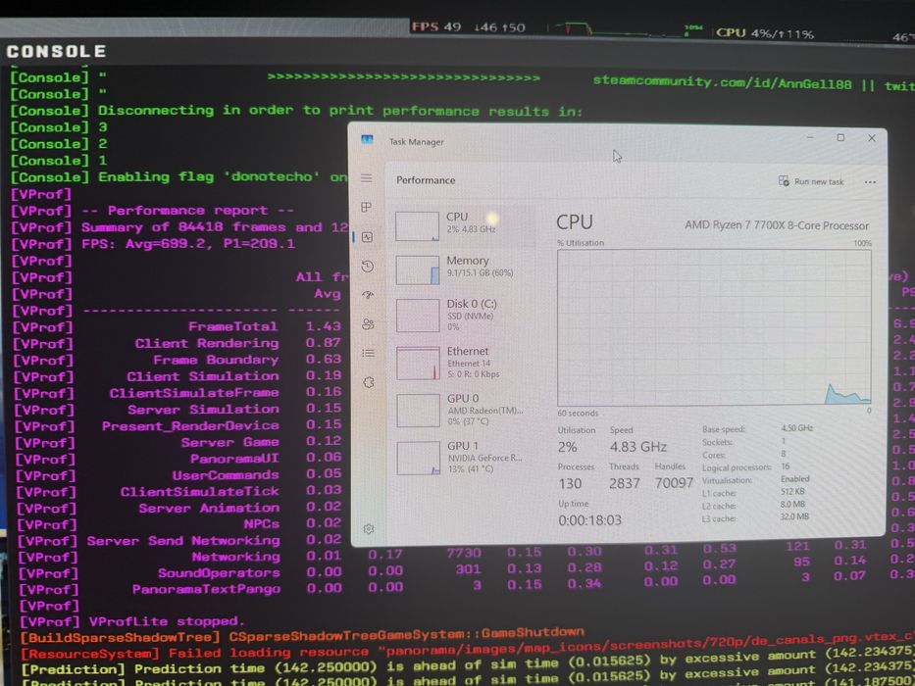Click the Ethernet mini graph thumbnail
Screen dimensions: 915x686
419,363
